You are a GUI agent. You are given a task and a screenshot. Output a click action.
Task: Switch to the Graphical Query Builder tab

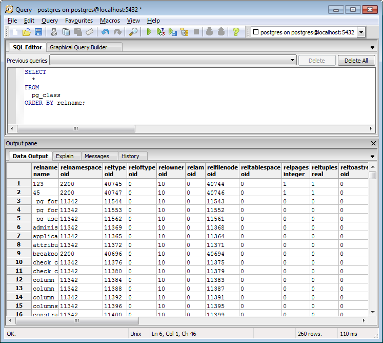pos(78,47)
